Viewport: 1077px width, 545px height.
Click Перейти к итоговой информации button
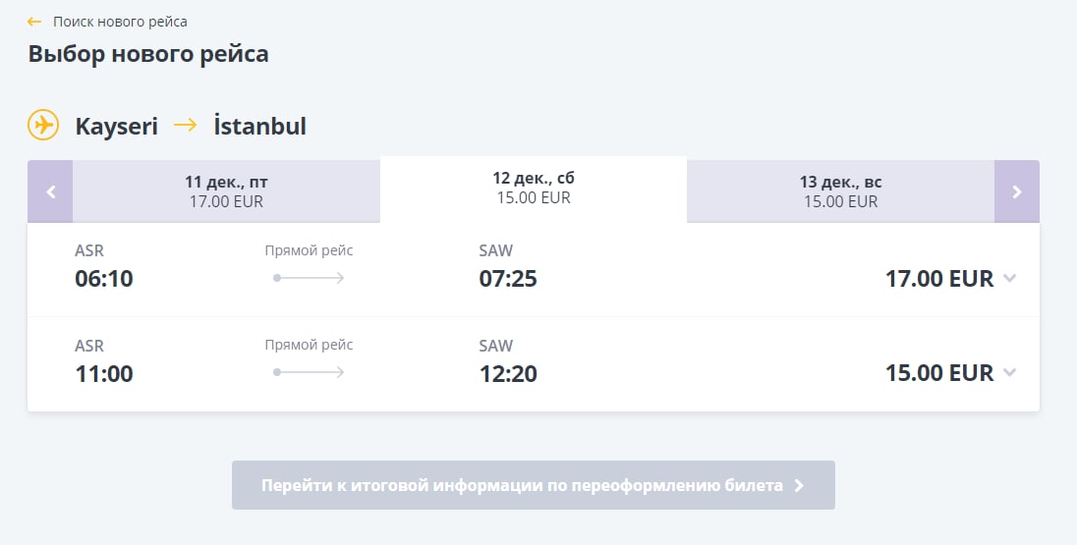pos(533,485)
